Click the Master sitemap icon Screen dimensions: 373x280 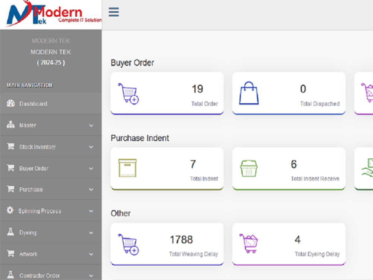pos(10,125)
